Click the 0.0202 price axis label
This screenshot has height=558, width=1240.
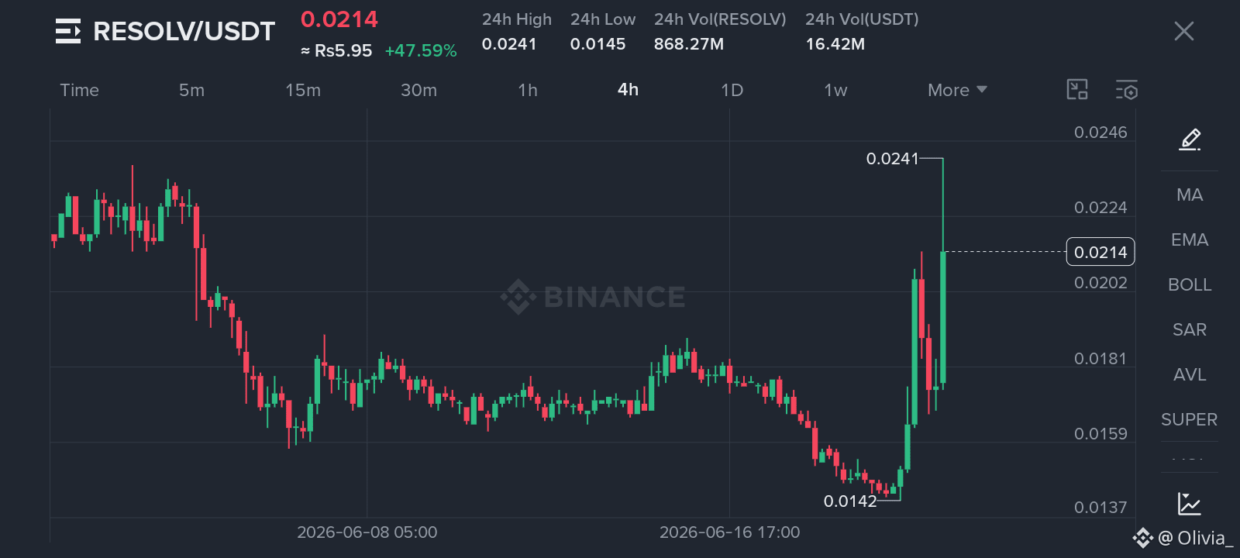[x=1100, y=283]
